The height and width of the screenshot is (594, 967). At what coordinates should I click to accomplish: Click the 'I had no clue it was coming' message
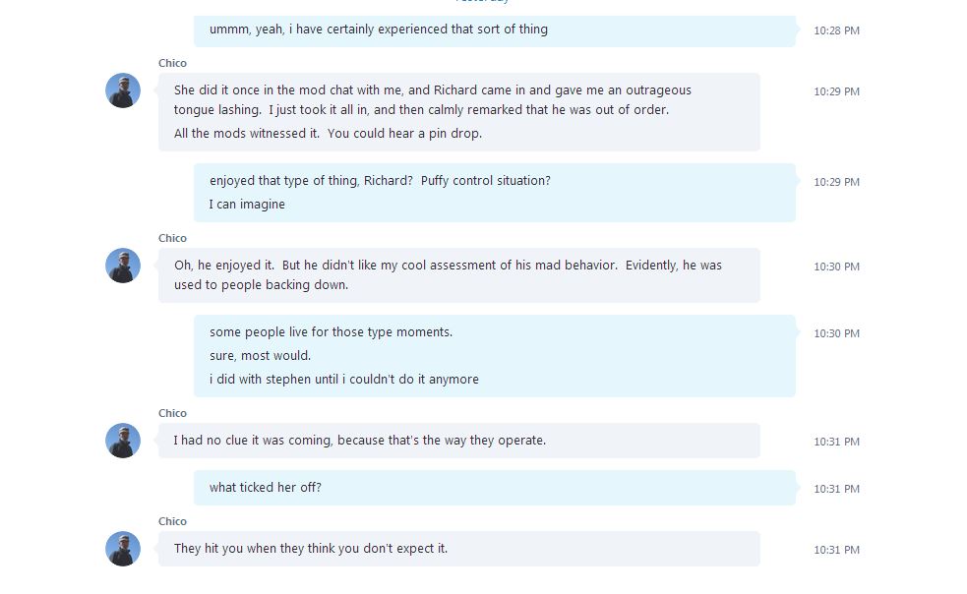pyautogui.click(x=458, y=441)
